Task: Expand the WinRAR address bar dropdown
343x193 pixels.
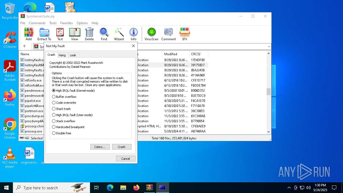Action: pos(269,47)
